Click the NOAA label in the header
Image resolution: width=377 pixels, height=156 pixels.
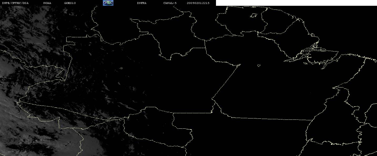[x=47, y=3]
